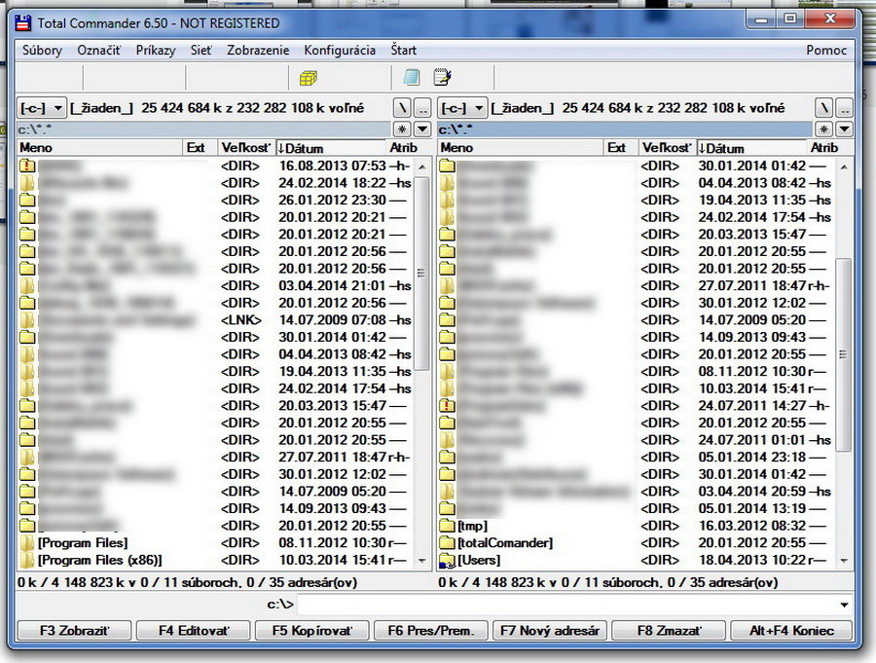
Task: Launch the notepad-with-pencil toolbar icon
Action: [x=443, y=77]
